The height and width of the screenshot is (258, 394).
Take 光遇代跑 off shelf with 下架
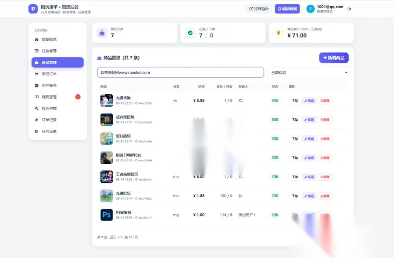point(295,101)
